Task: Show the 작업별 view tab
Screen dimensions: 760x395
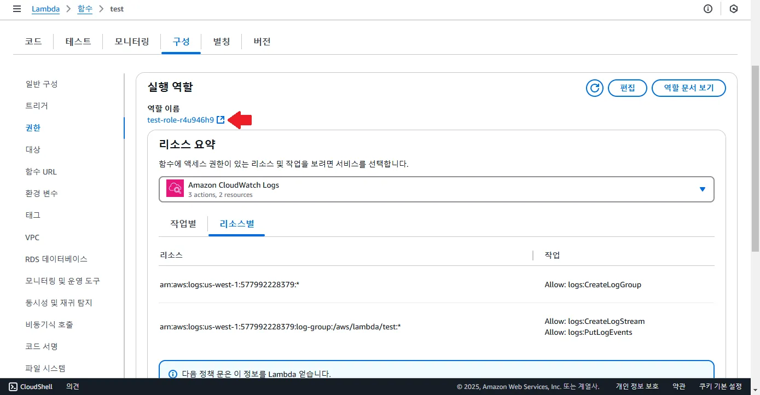Action: tap(183, 224)
